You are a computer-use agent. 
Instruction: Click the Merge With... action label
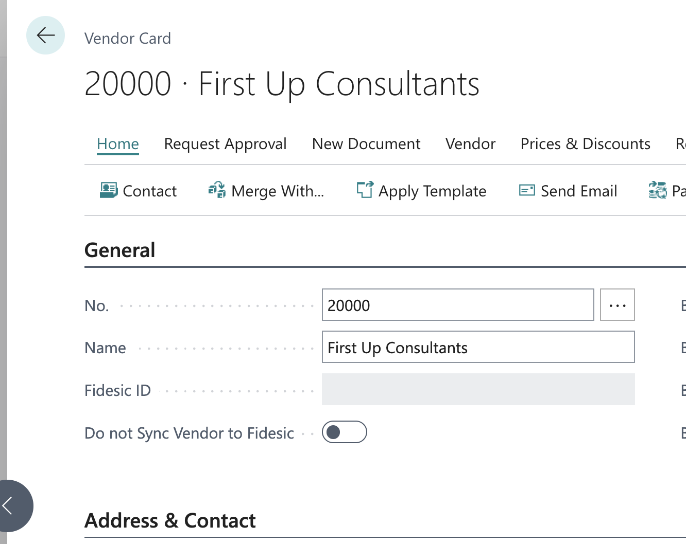pyautogui.click(x=278, y=191)
